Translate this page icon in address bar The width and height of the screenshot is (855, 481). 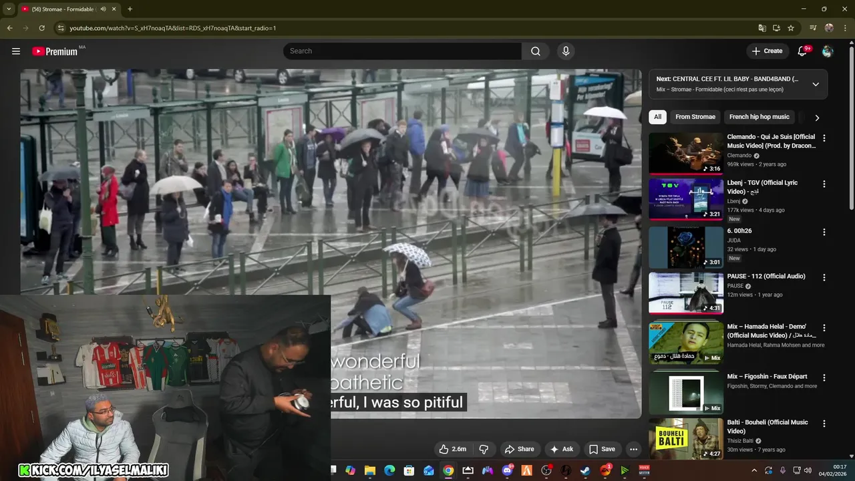click(x=761, y=28)
